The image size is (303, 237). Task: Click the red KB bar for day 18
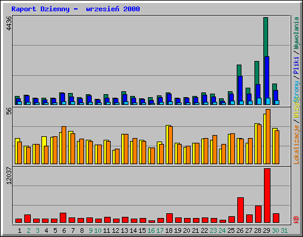click(169, 218)
